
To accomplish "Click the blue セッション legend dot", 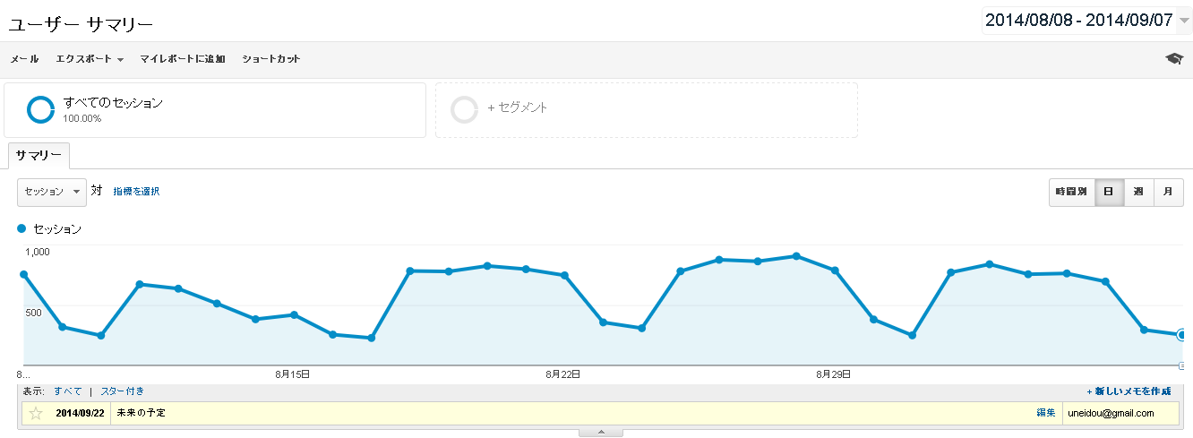I will point(22,229).
